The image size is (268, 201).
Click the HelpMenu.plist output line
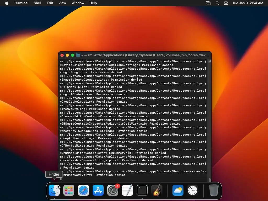tap(91, 87)
